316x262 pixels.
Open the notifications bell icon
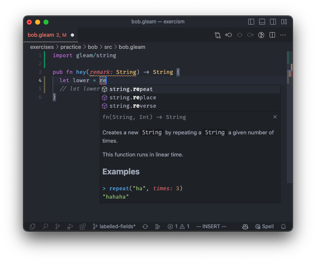pos(283,227)
